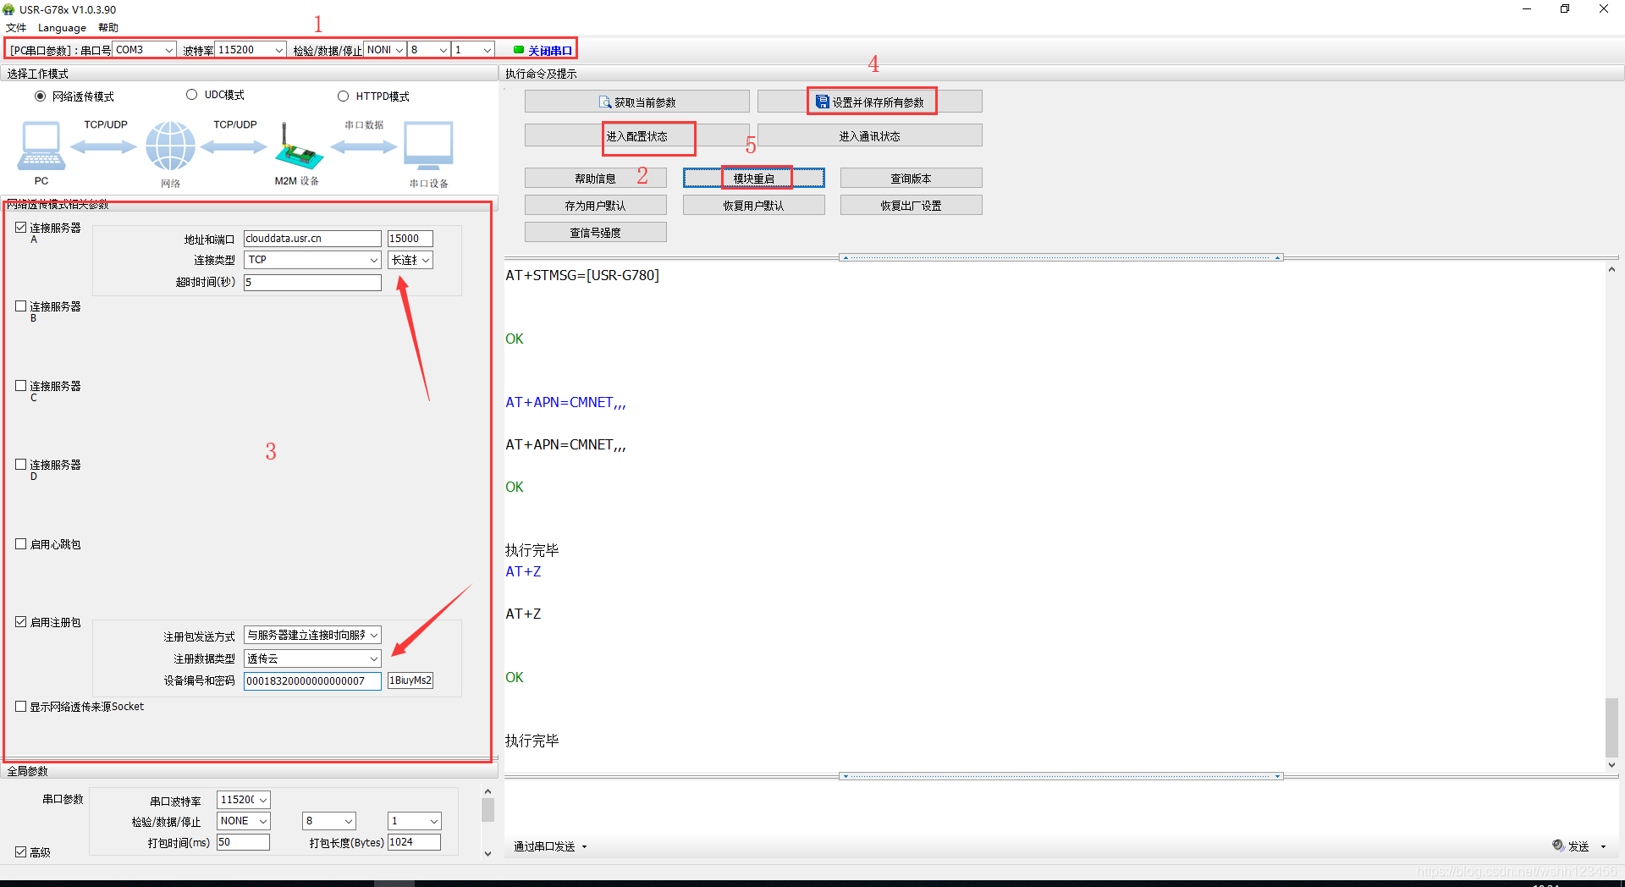Click 查询版本 button
This screenshot has height=887, width=1625.
tap(912, 178)
